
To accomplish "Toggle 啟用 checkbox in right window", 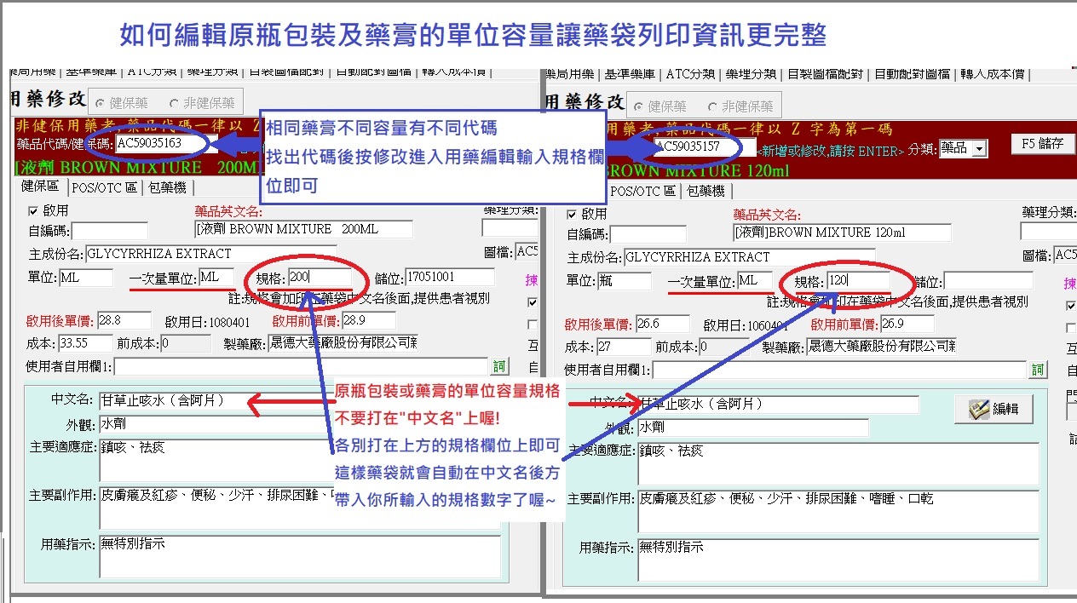I will pyautogui.click(x=572, y=213).
